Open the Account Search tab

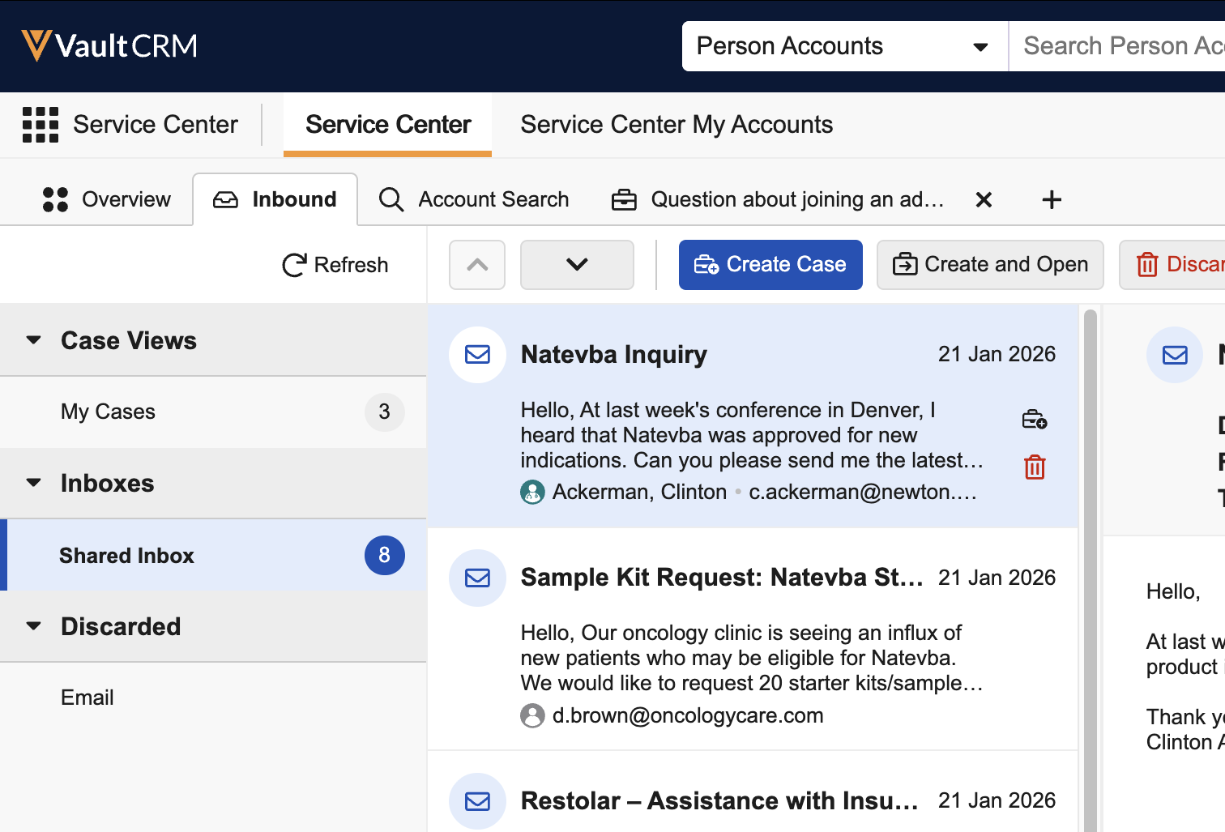pyautogui.click(x=474, y=200)
